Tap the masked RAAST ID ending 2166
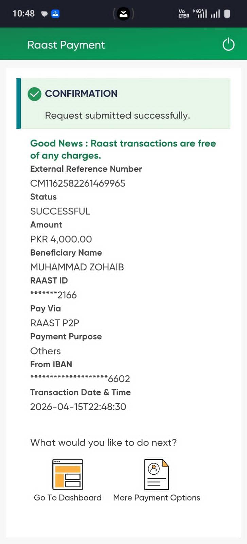The height and width of the screenshot is (544, 247). tap(53, 295)
